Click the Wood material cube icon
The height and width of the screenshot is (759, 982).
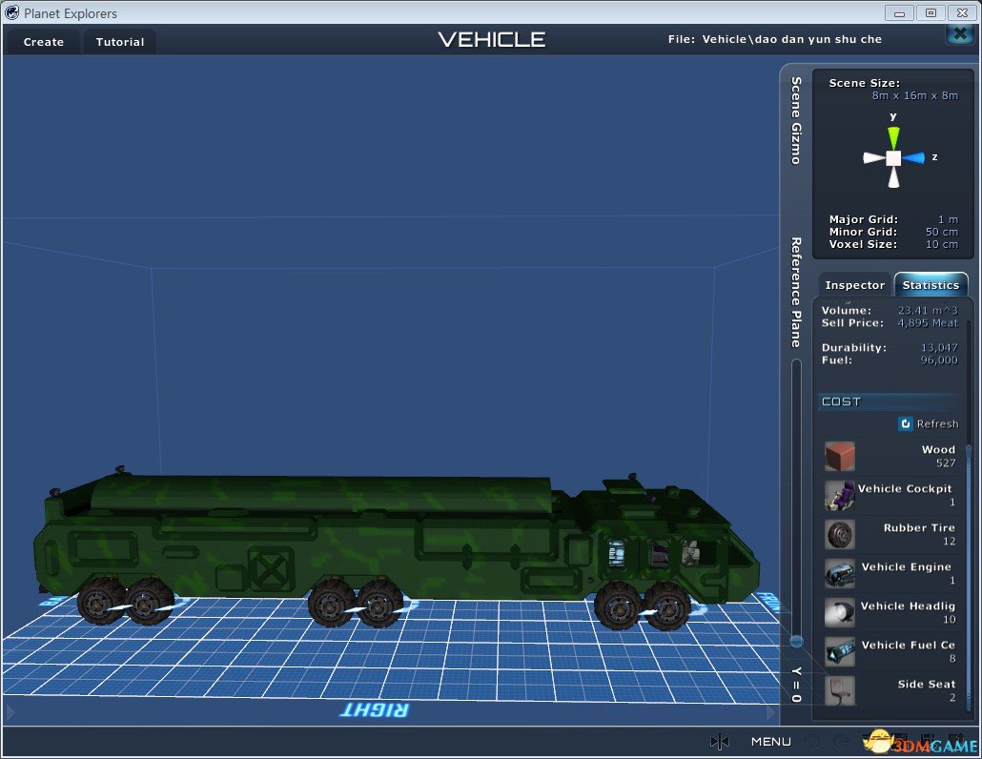point(840,456)
